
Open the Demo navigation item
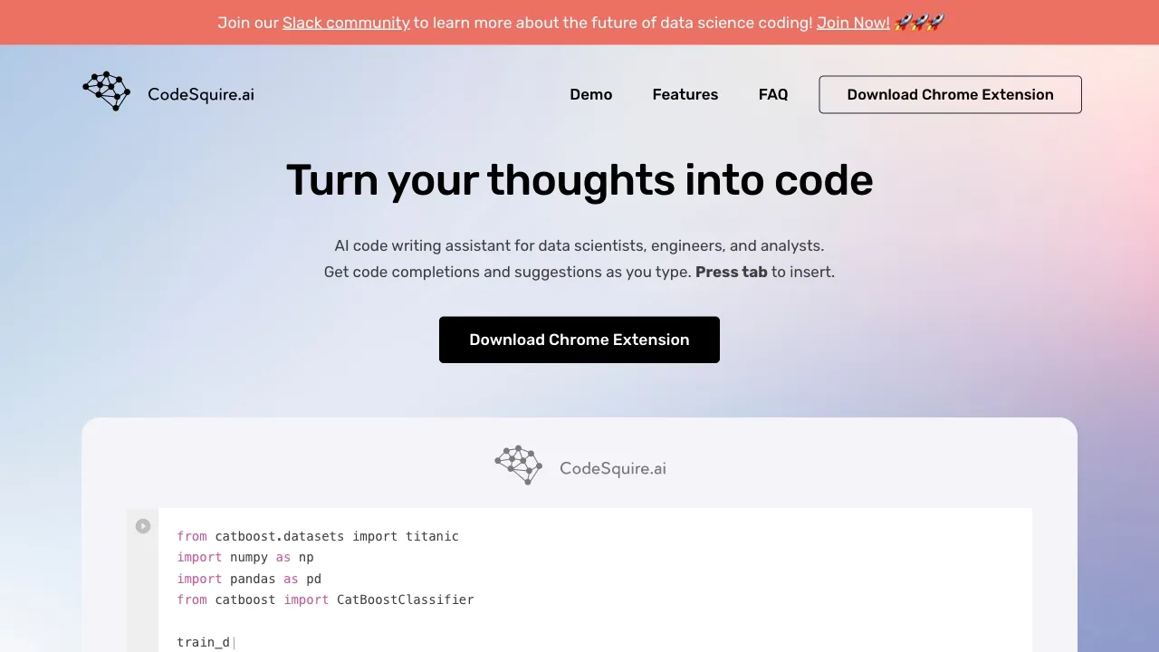[x=590, y=94]
